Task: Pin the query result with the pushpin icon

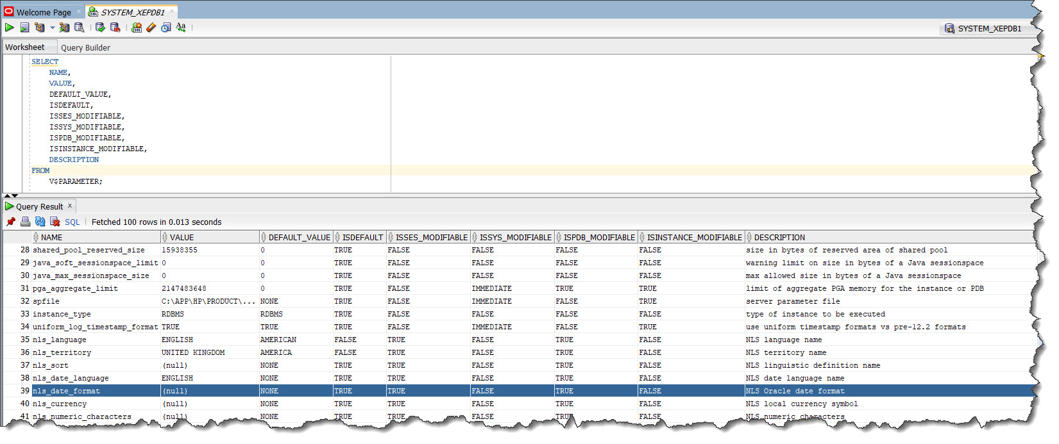Action: [10, 222]
